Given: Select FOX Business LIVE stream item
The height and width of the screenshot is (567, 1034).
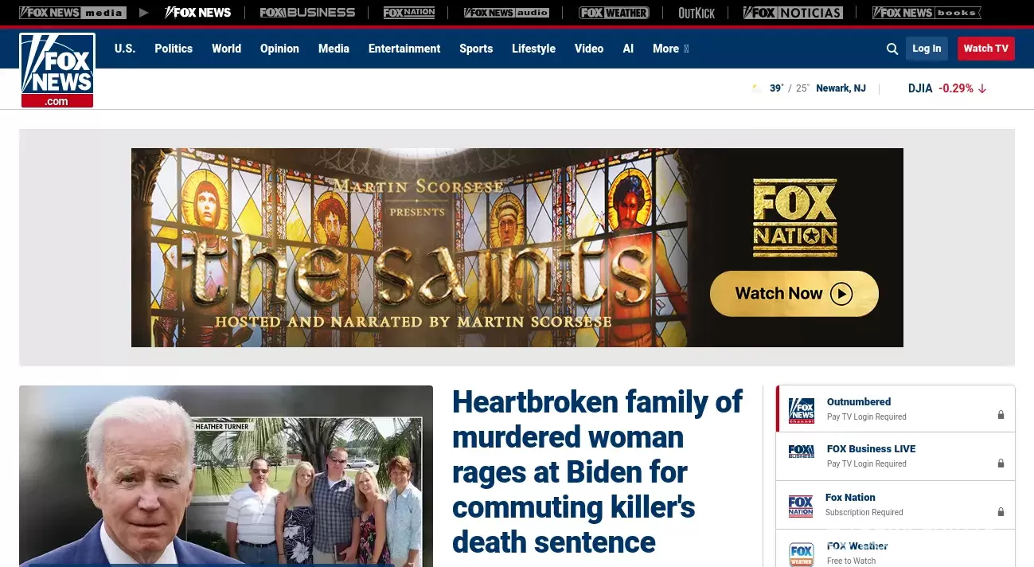Looking at the screenshot, I should click(x=895, y=456).
